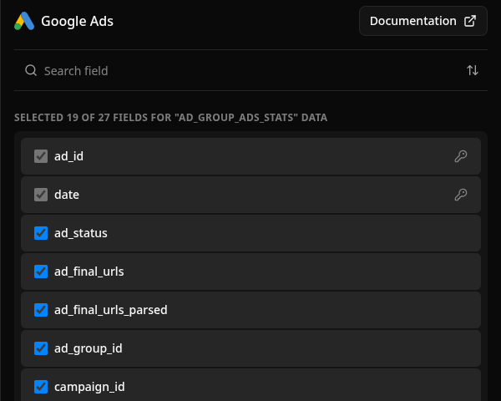Uncheck the ad_final_urls_parsed checkbox
501x401 pixels.
point(41,310)
